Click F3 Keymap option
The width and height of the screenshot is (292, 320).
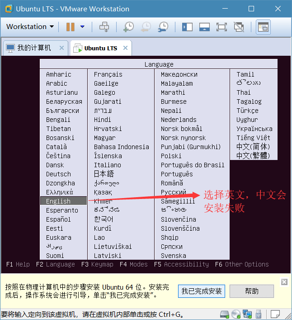point(97,264)
